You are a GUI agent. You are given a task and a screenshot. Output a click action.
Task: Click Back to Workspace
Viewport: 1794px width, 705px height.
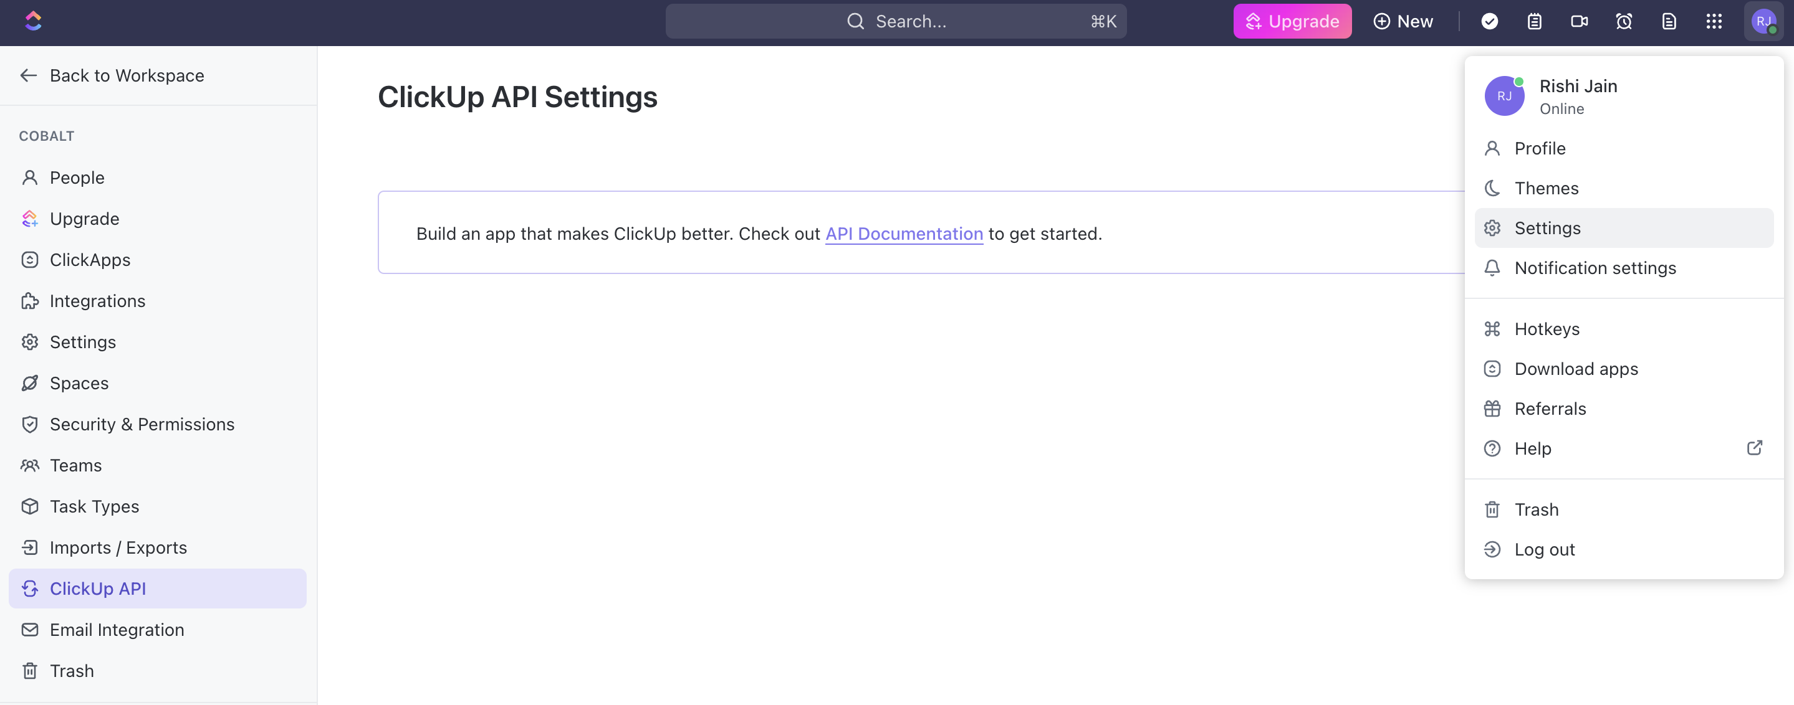127,75
